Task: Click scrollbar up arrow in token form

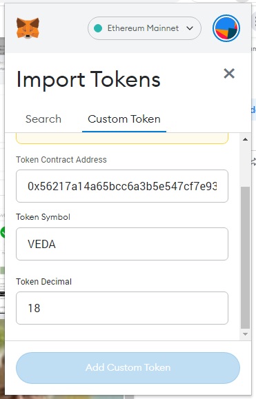Action: click(x=245, y=139)
